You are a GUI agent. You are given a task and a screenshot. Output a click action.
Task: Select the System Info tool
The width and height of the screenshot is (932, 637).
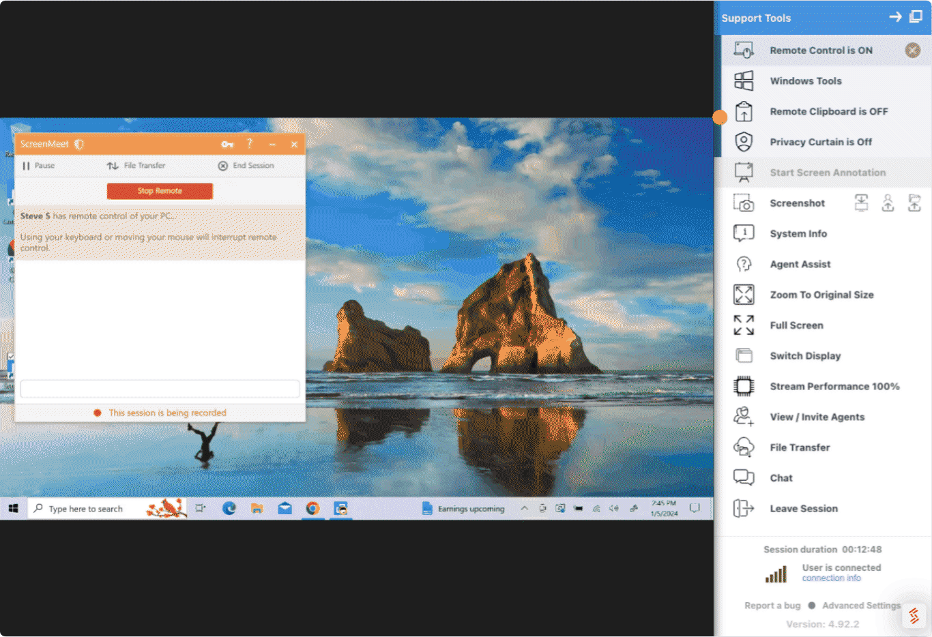tap(798, 233)
